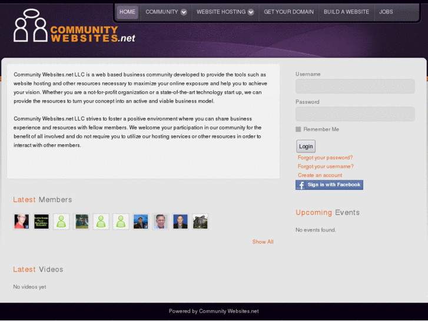Tick the Remember Me checkbox
Image resolution: width=428 pixels, height=321 pixels.
point(298,129)
